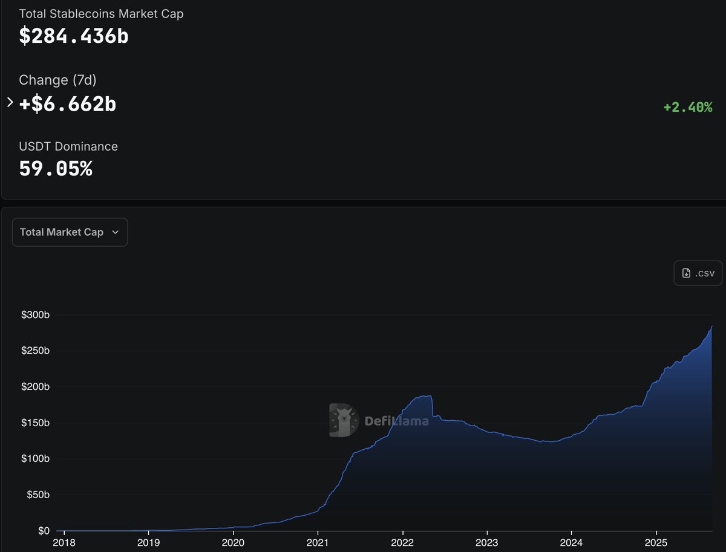The height and width of the screenshot is (552, 726).
Task: Click the $250b y-axis label
Action: click(37, 351)
